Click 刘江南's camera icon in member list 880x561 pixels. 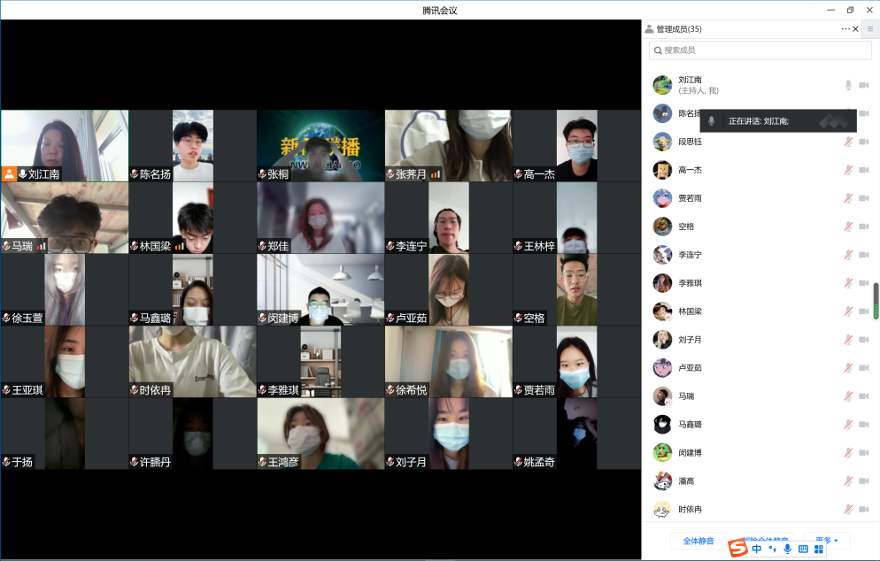click(863, 85)
